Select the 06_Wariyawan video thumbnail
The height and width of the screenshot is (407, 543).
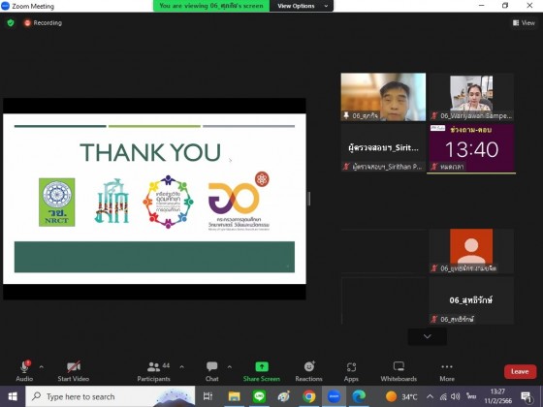471,97
